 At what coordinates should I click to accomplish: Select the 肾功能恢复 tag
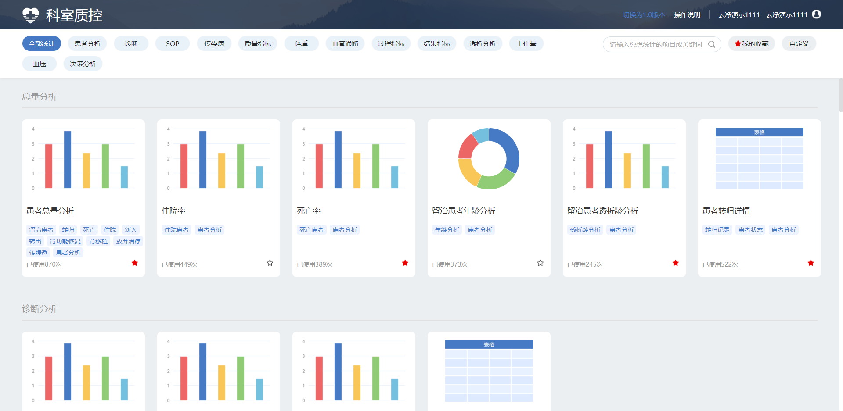65,241
